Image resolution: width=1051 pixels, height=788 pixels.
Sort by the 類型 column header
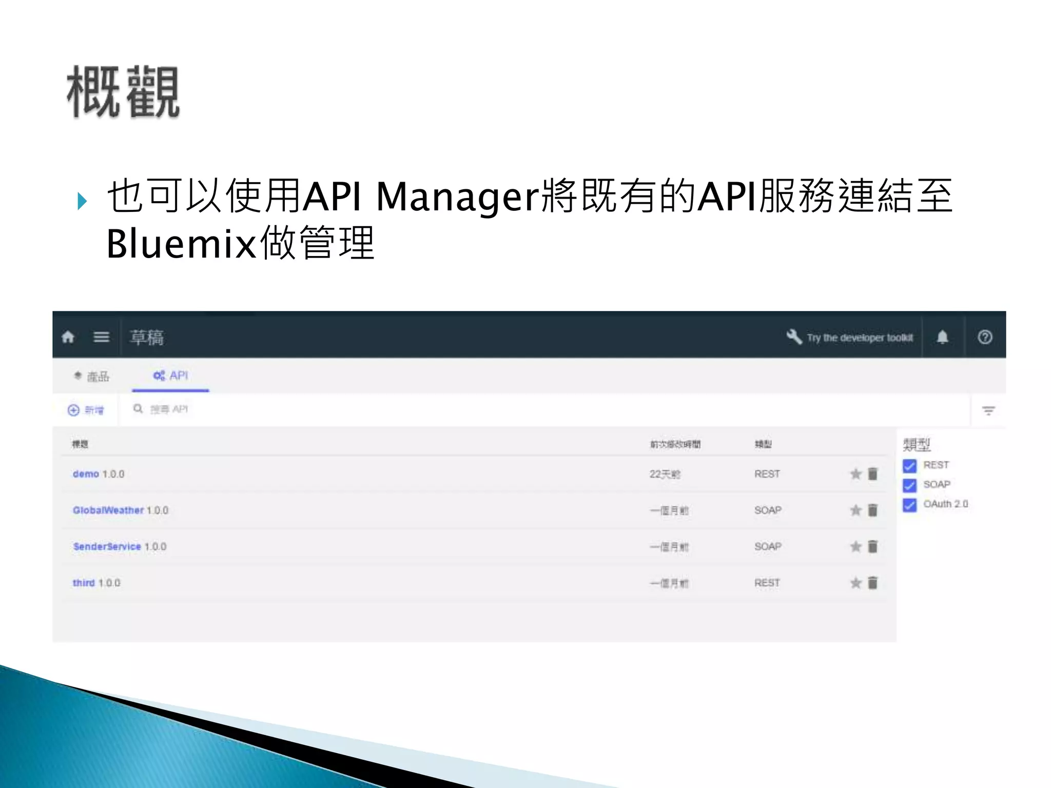pos(763,444)
